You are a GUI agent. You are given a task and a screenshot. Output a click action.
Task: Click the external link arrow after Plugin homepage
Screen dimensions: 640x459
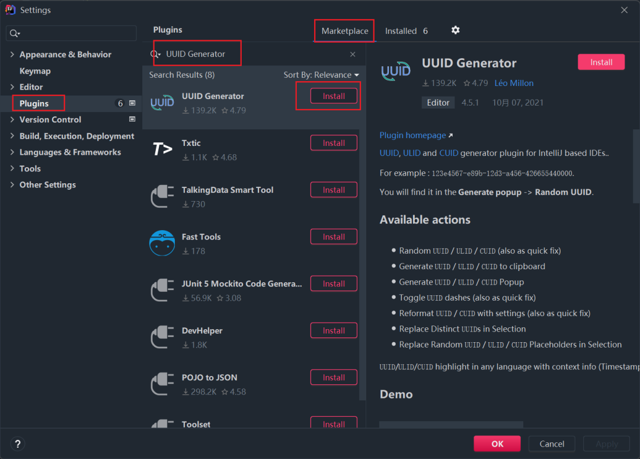(450, 136)
